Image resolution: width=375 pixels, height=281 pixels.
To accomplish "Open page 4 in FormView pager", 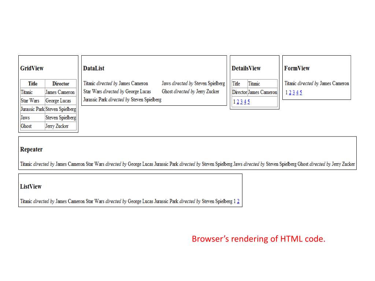I will (x=297, y=93).
